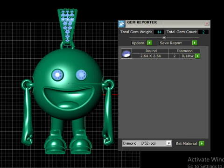
Task: Click the Set Material button label
Action: 186,144
